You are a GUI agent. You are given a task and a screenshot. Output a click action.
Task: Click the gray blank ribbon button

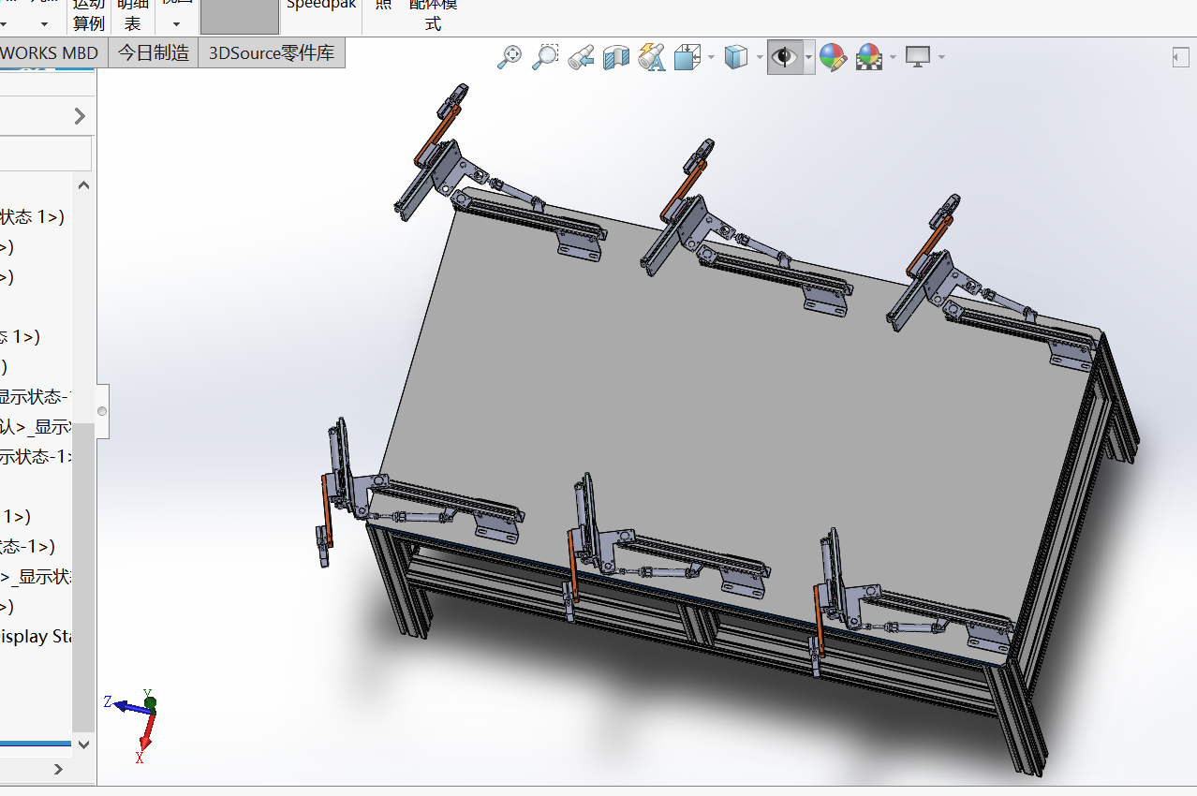pos(240,16)
